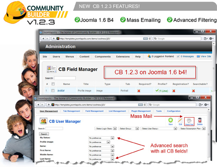Click the 0 Messages link
This screenshot has height=167, width=217.
(185, 57)
